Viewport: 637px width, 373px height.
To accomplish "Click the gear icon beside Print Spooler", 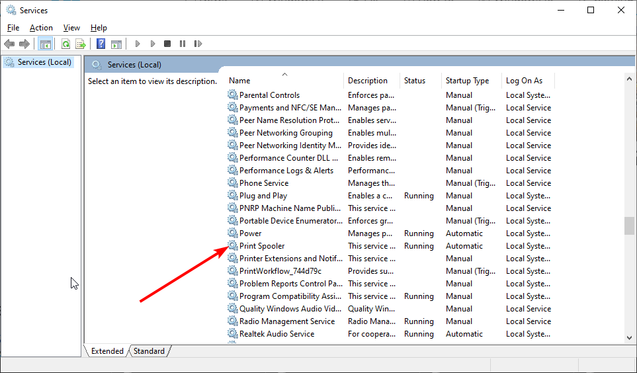I will (x=232, y=246).
